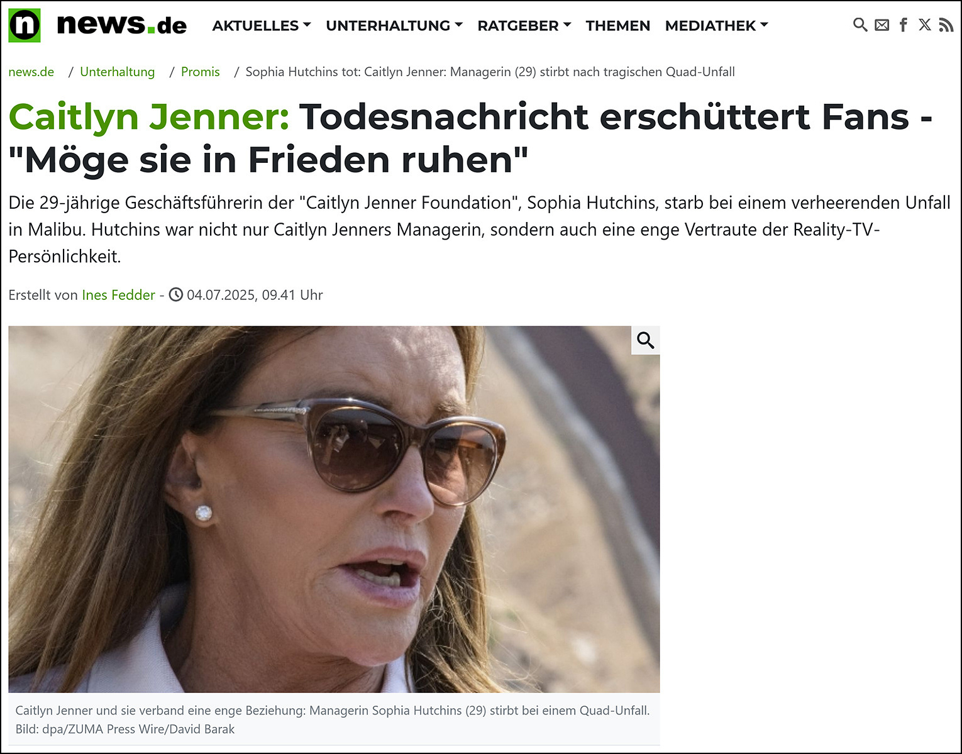Click the news.de wordmark text logo

122,25
